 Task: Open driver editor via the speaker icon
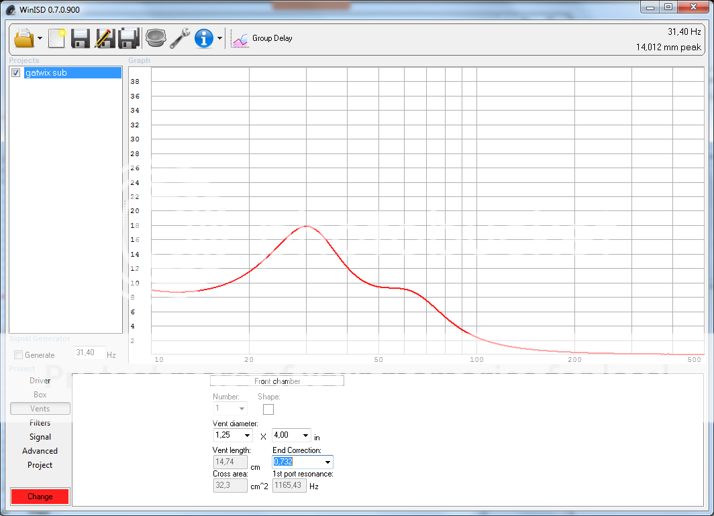156,38
